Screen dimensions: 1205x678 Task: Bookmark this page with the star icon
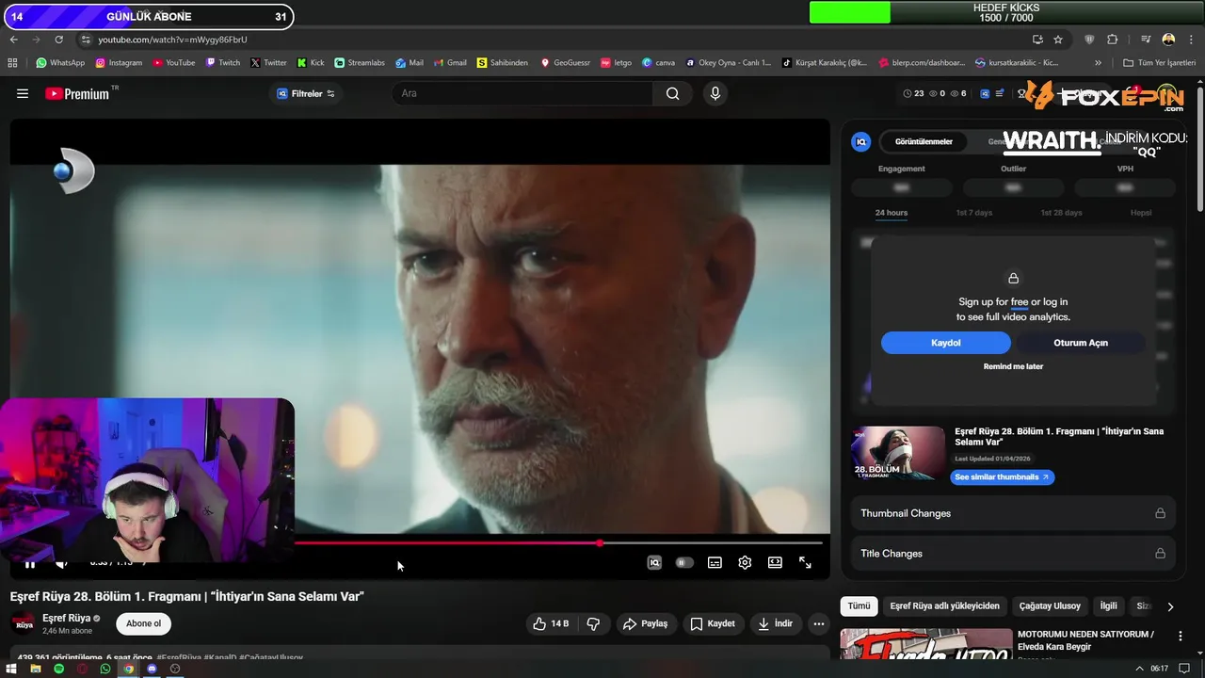(x=1058, y=40)
